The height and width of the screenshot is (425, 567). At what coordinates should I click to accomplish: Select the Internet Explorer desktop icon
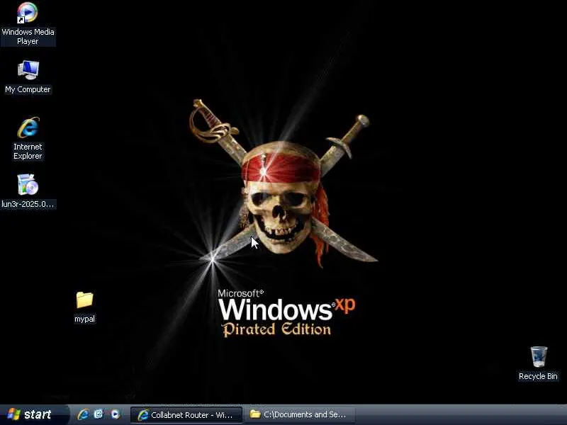pos(28,138)
